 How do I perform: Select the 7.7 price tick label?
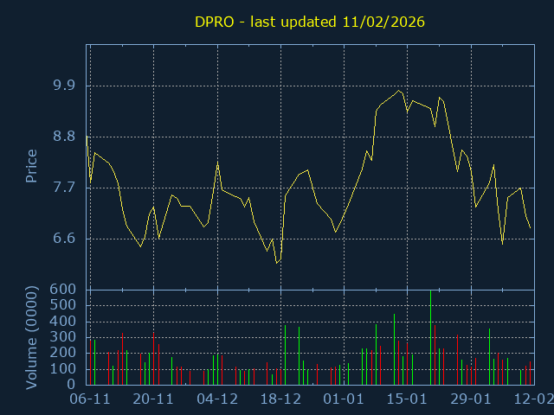[64, 188]
